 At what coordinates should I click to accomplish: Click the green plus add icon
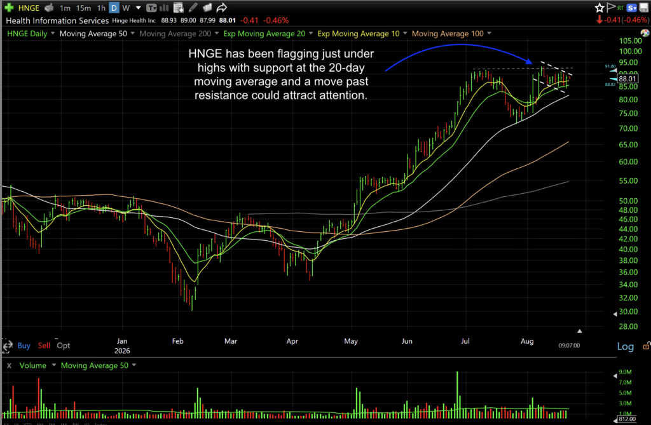pos(9,8)
